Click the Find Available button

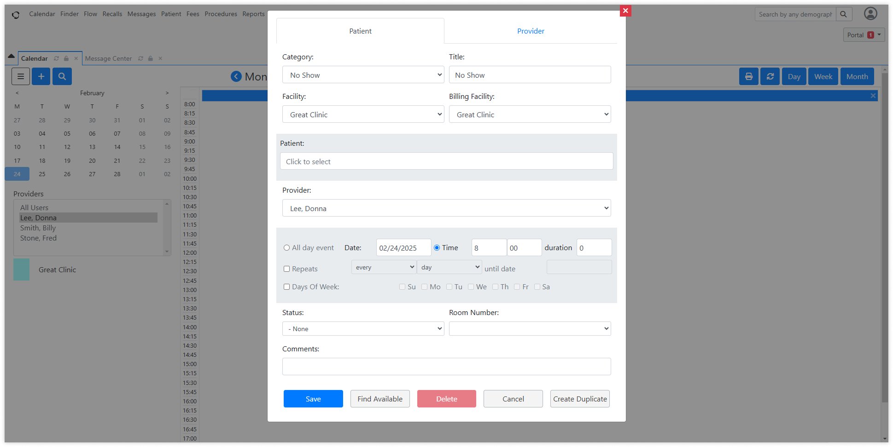(x=380, y=399)
